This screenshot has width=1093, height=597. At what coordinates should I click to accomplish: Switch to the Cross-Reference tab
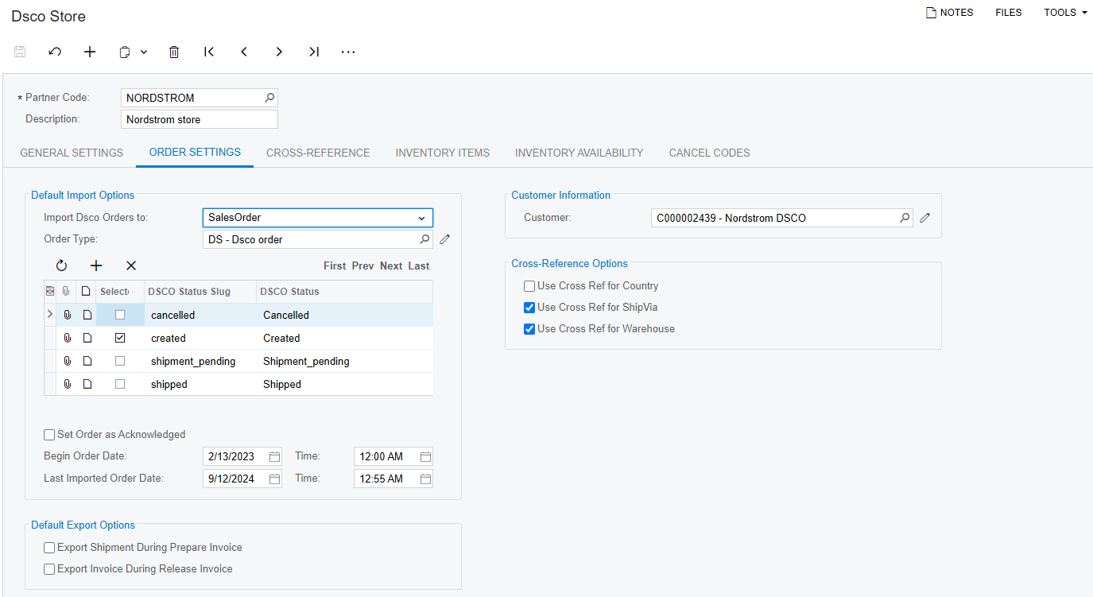tap(318, 153)
